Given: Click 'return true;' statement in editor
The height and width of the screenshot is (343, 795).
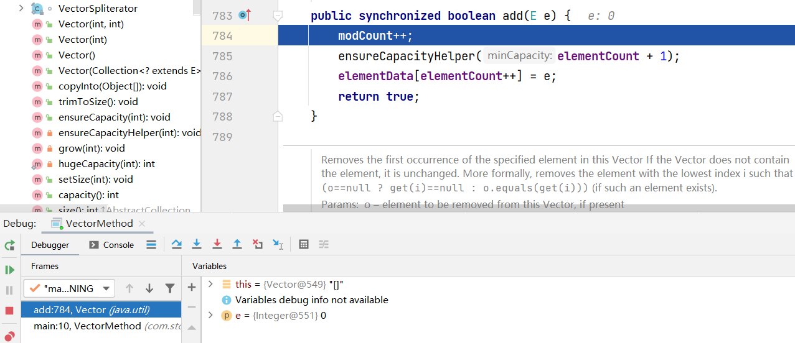Looking at the screenshot, I should (x=379, y=96).
